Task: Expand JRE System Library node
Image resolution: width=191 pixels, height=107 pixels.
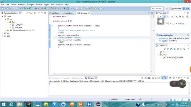Action: pyautogui.click(x=5, y=30)
